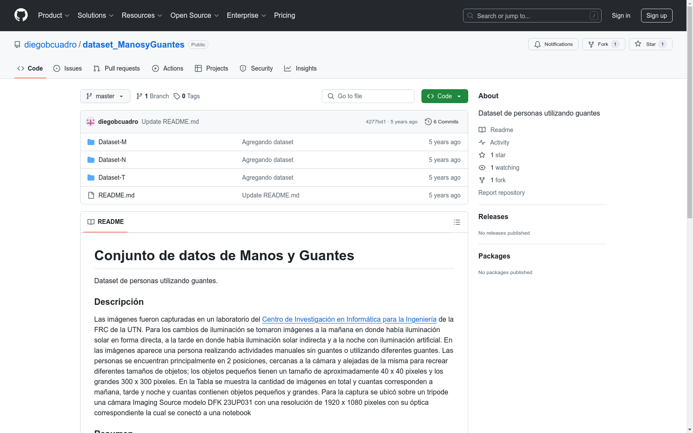Image resolution: width=693 pixels, height=433 pixels.
Task: Open the green Code dropdown
Action: (x=445, y=96)
